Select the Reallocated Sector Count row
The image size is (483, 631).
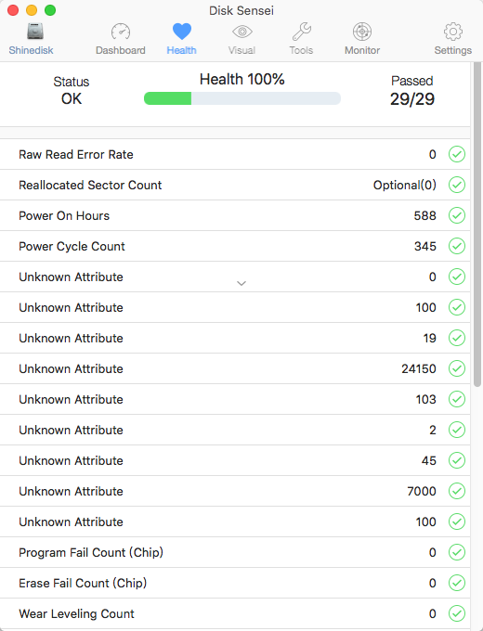coord(235,185)
